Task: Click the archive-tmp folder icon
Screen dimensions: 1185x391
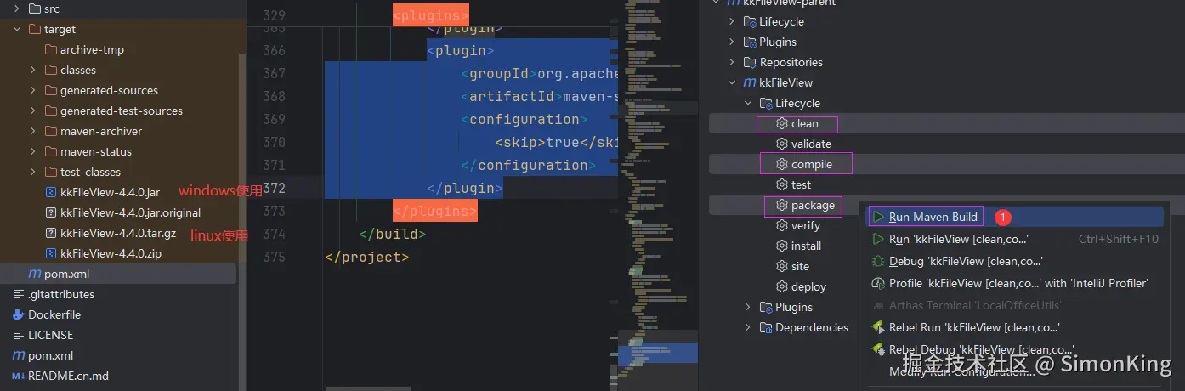Action: (x=50, y=49)
